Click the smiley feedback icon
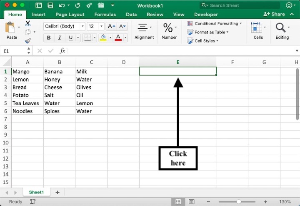This screenshot has height=206, width=300. [x=289, y=5]
